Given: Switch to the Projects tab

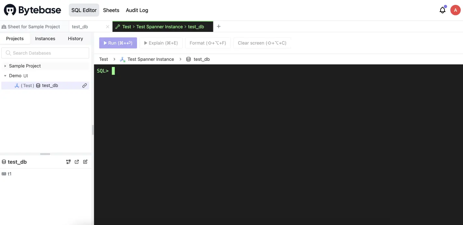Looking at the screenshot, I should 15,38.
